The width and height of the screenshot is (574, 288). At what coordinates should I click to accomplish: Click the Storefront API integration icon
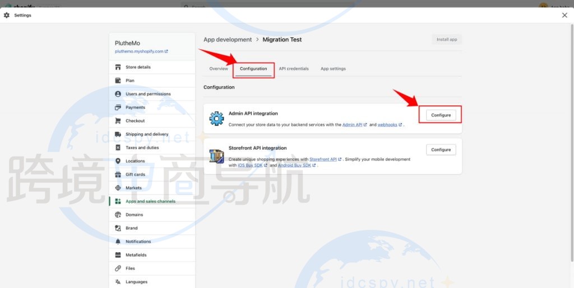[216, 156]
